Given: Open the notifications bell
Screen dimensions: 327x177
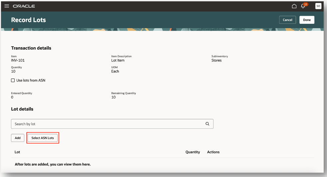Looking at the screenshot, I should [x=303, y=6].
